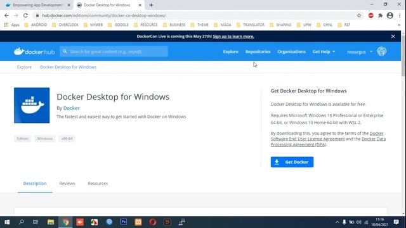Image resolution: width=406 pixels, height=228 pixels.
Task: Click the Get Docker download button
Action: click(x=292, y=162)
